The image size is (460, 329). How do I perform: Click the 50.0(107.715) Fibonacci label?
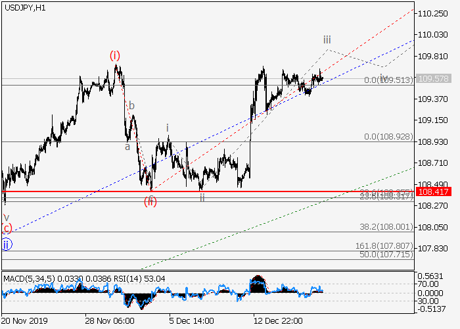[x=388, y=254]
